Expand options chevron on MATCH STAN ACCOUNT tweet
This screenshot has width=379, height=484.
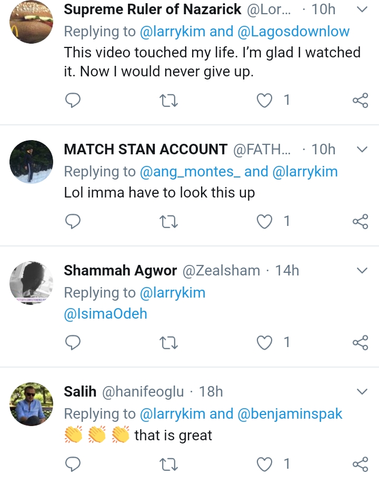click(x=362, y=150)
